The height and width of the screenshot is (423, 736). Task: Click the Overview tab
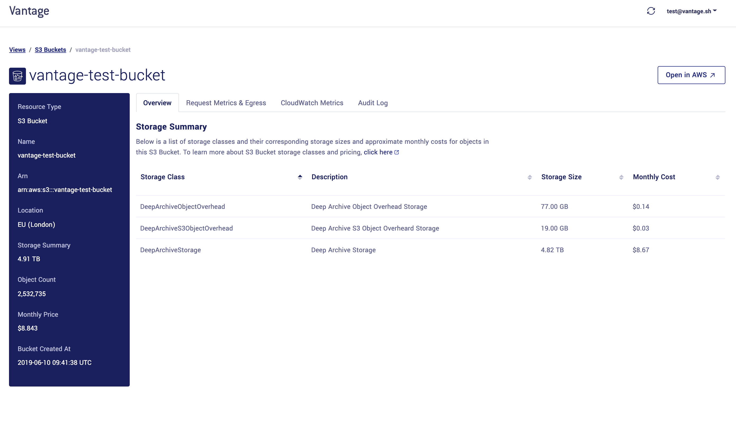click(x=157, y=103)
